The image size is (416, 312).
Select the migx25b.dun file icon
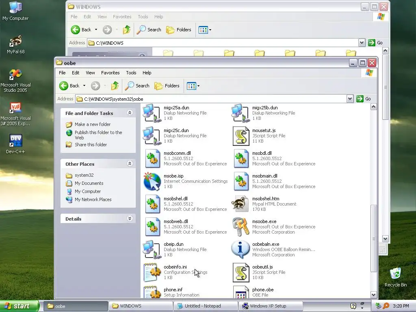240,113
